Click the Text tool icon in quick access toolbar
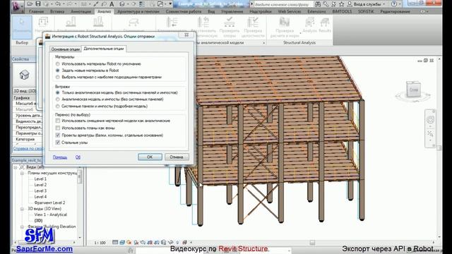Screen dimensions: 452x254 point(112,4)
